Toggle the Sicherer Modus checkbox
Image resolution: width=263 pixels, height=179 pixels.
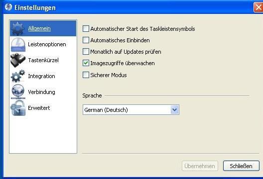click(x=86, y=75)
